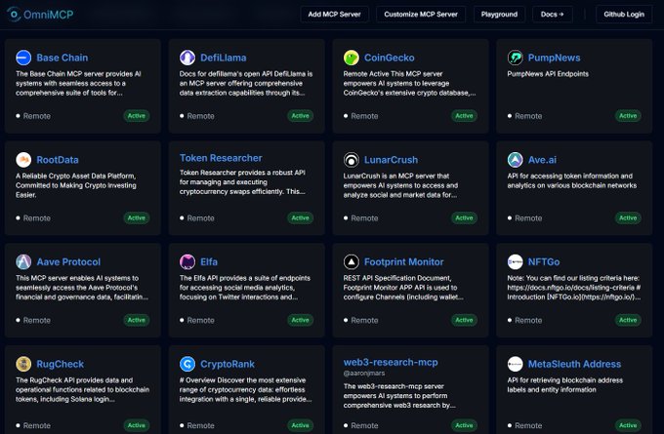This screenshot has width=664, height=434.
Task: Click the DefiLlama server icon
Action: [x=187, y=58]
